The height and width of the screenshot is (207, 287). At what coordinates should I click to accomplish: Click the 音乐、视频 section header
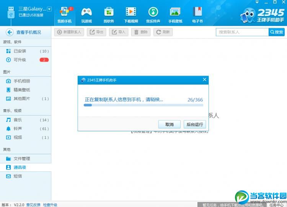pos(12,111)
